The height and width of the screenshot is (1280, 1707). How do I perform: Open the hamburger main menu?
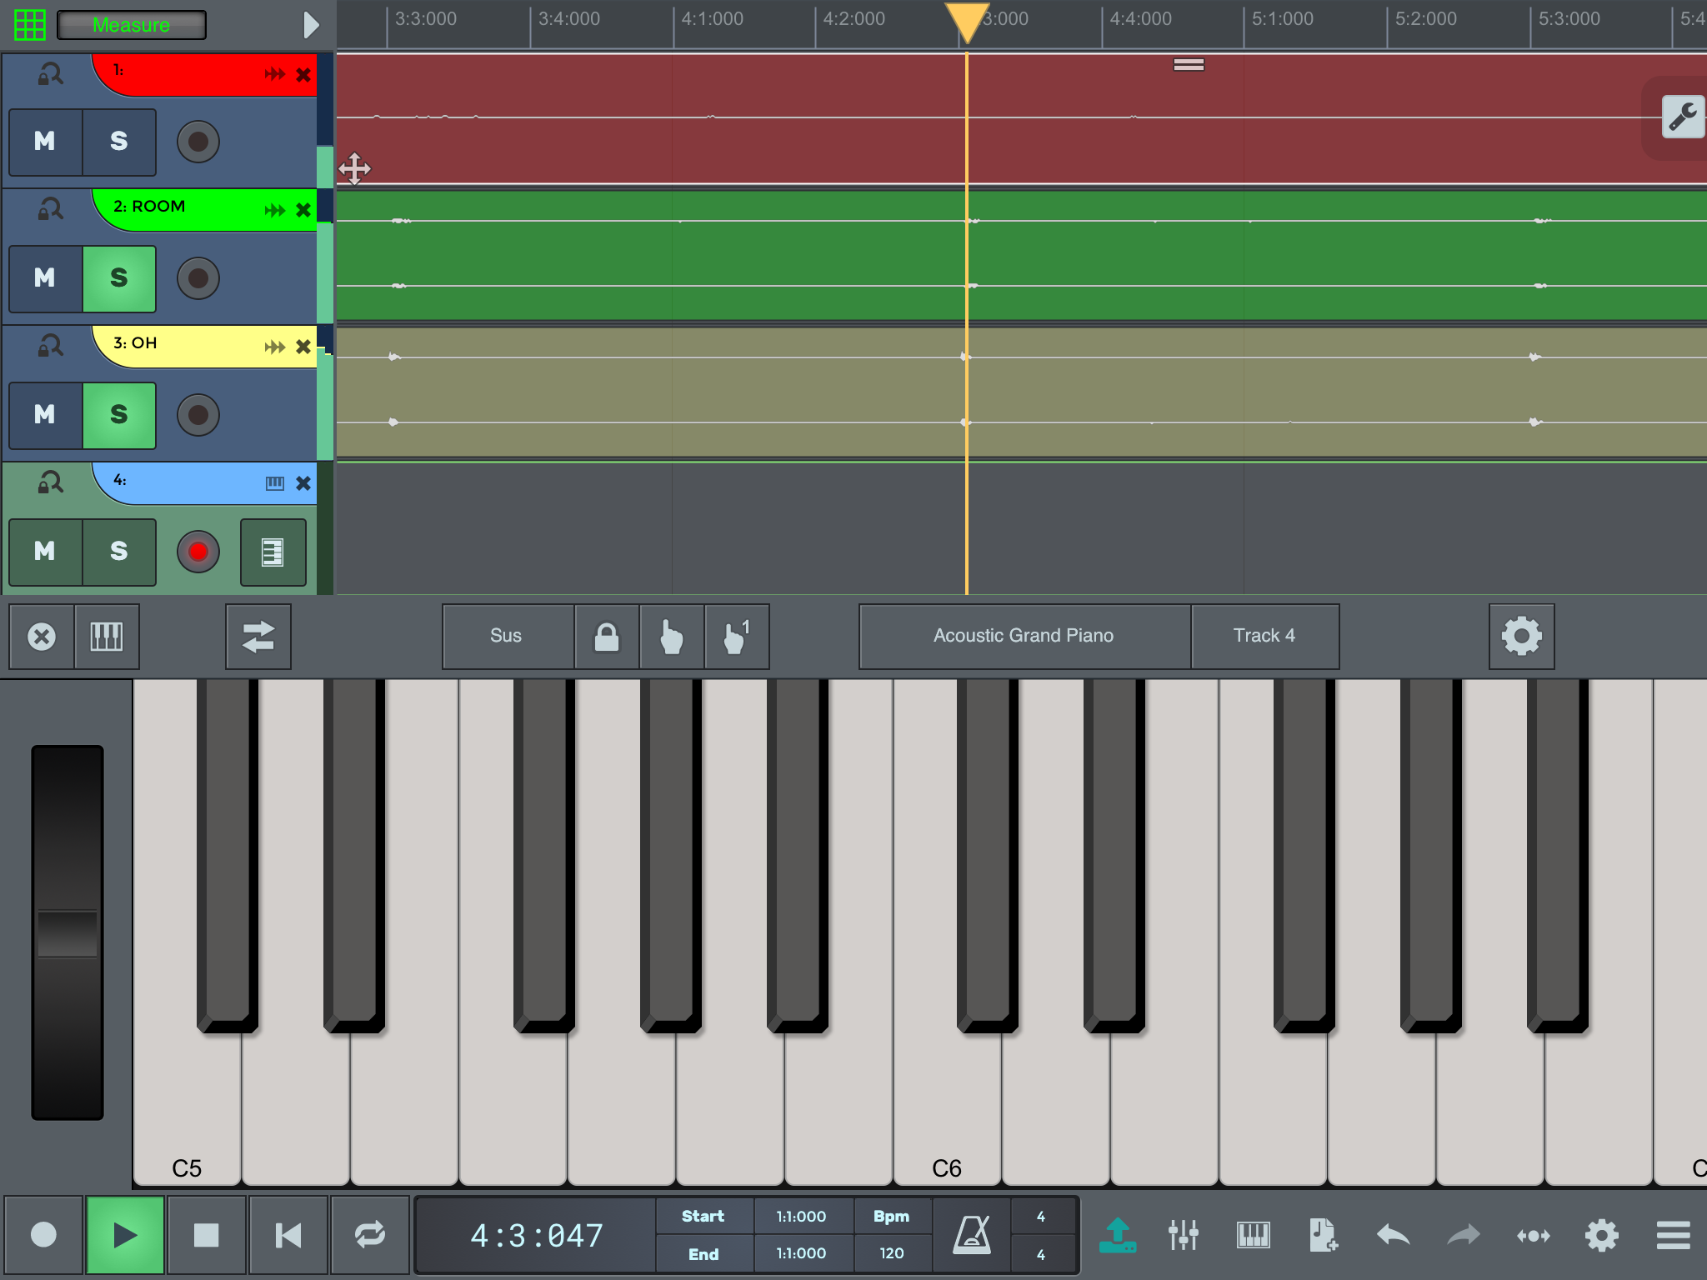tap(1673, 1235)
